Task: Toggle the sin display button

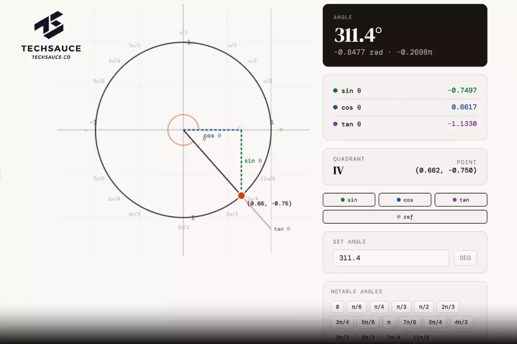Action: click(349, 200)
